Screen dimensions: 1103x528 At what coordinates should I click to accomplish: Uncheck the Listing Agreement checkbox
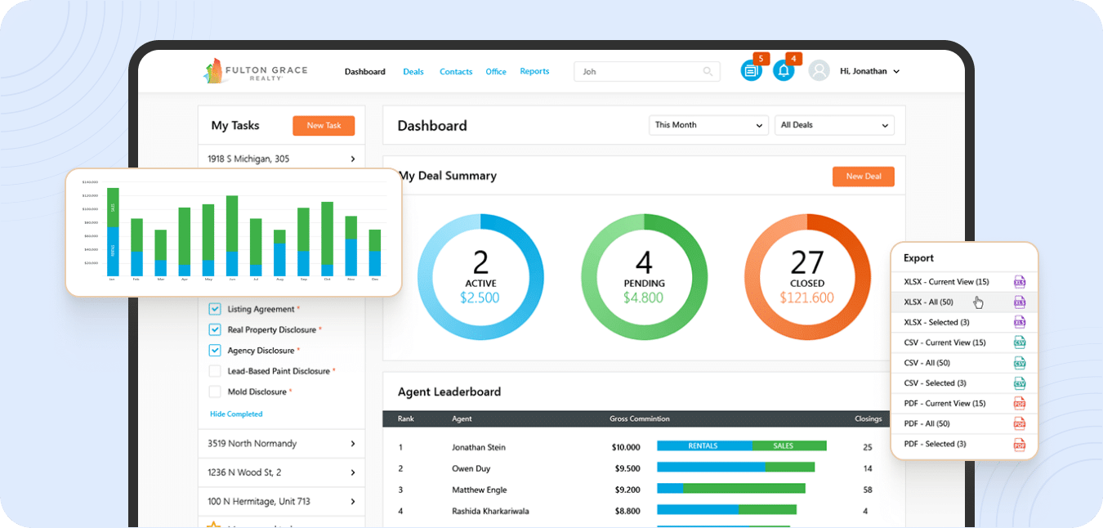tap(215, 309)
